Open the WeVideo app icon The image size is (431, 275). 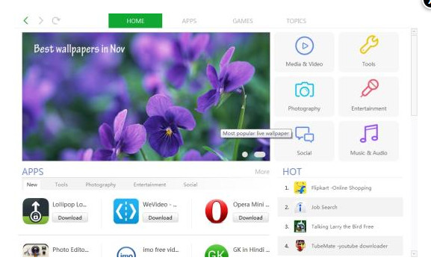(x=126, y=211)
